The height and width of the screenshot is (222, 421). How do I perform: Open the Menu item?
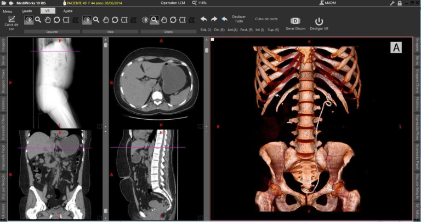click(x=8, y=11)
